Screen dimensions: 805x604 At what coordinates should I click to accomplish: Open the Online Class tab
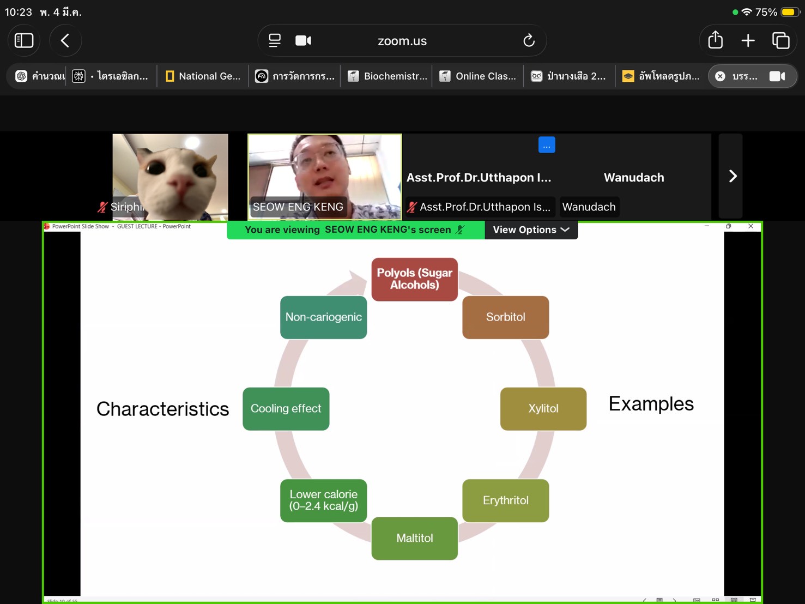click(479, 76)
